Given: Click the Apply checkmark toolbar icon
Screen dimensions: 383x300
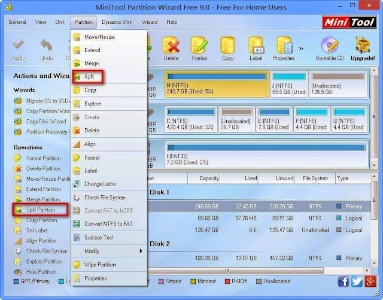Looking at the screenshot, I should tap(19, 45).
